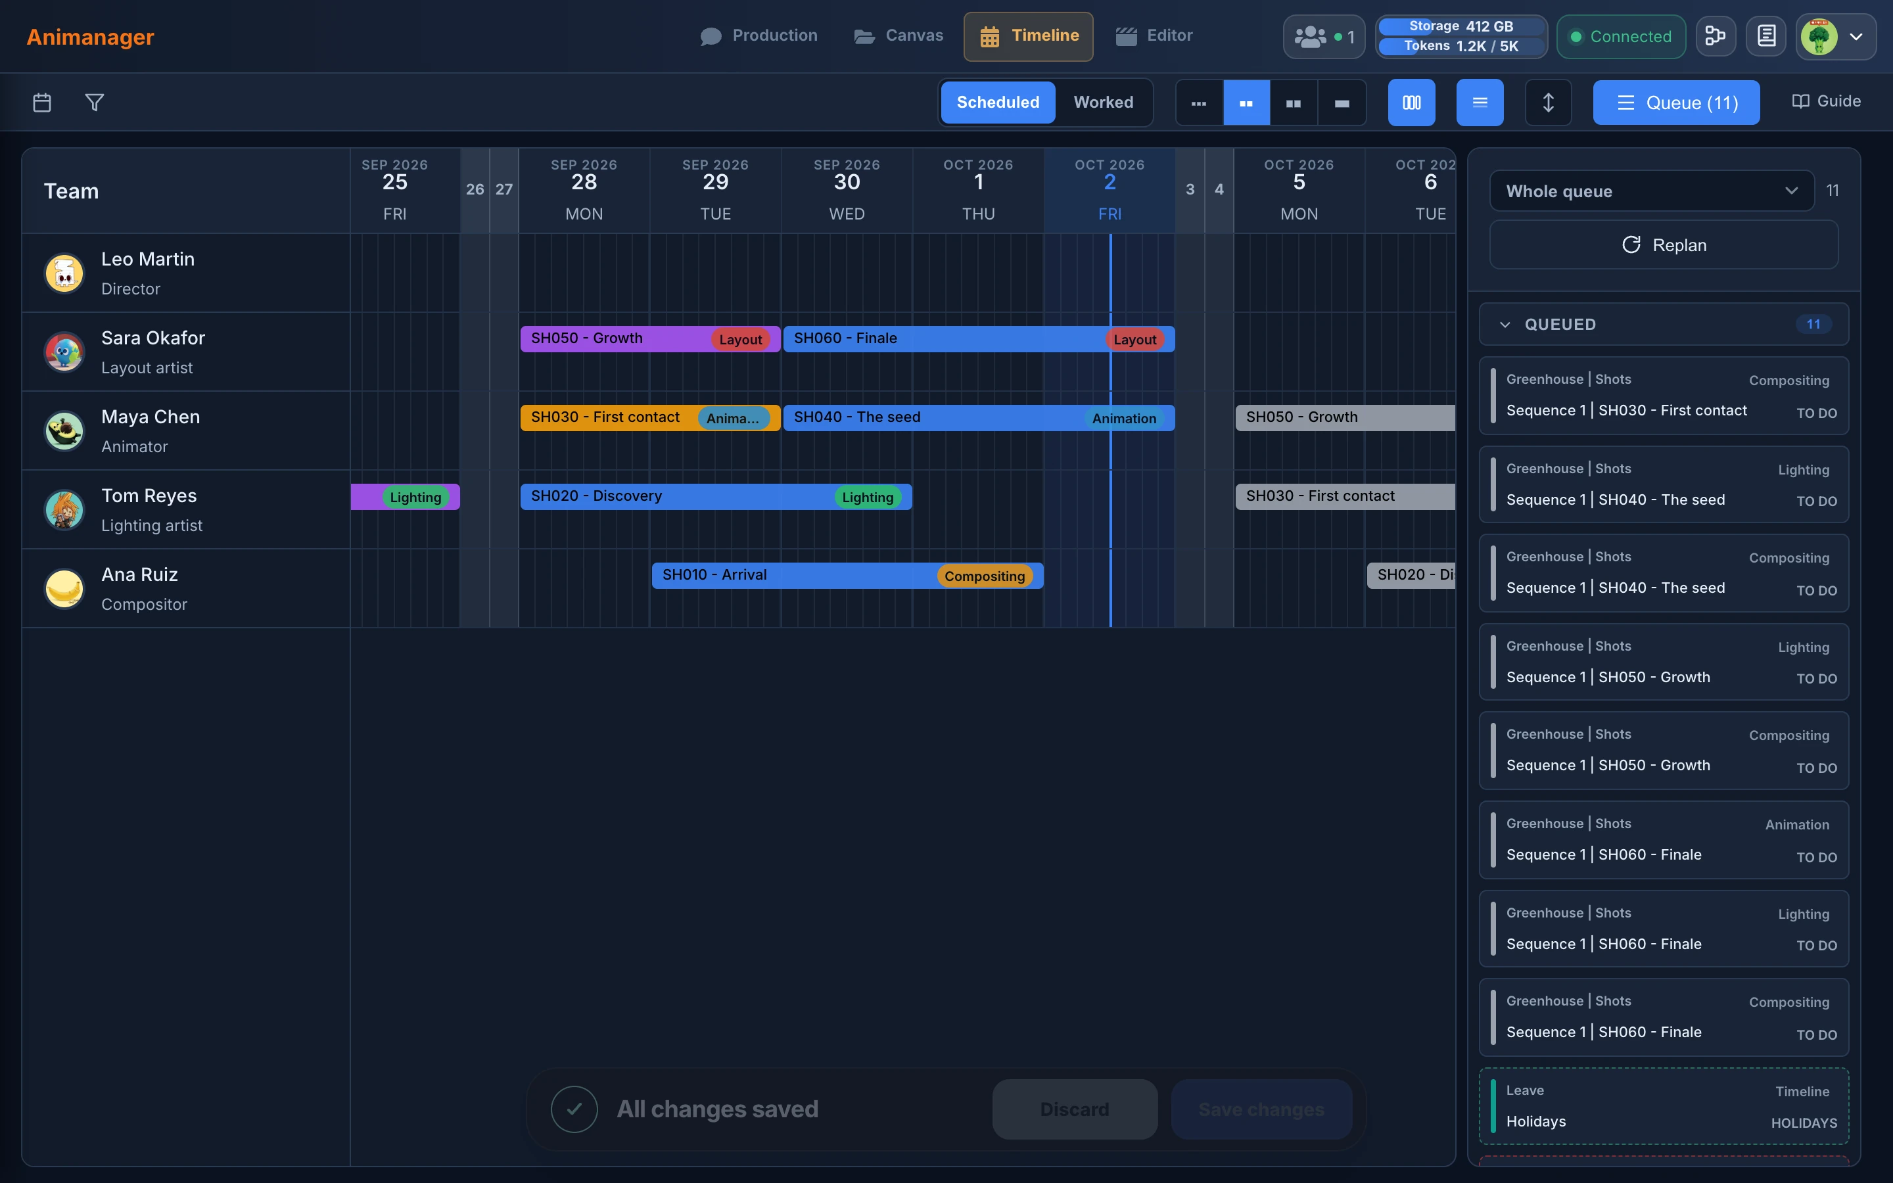1893x1183 pixels.
Task: Select Maya's gray SH050 - Growth bar
Action: 1345,418
